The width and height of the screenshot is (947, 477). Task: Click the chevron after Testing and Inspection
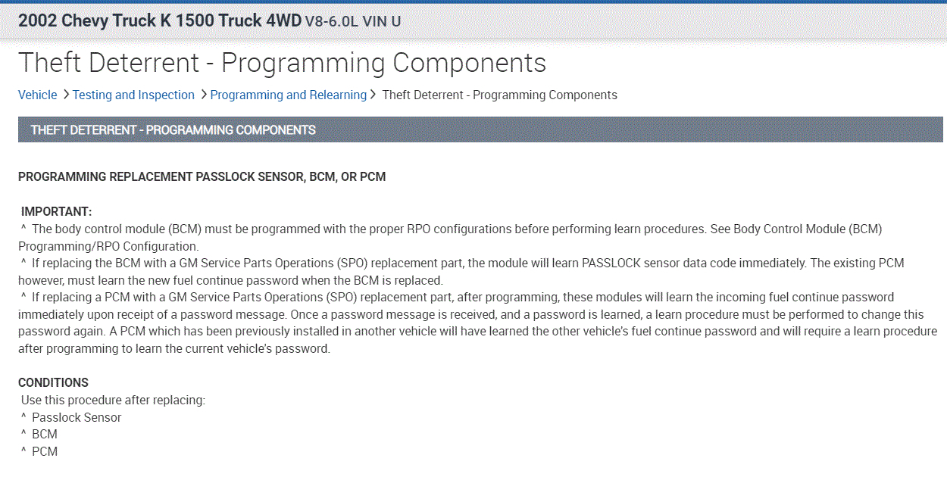(x=204, y=95)
